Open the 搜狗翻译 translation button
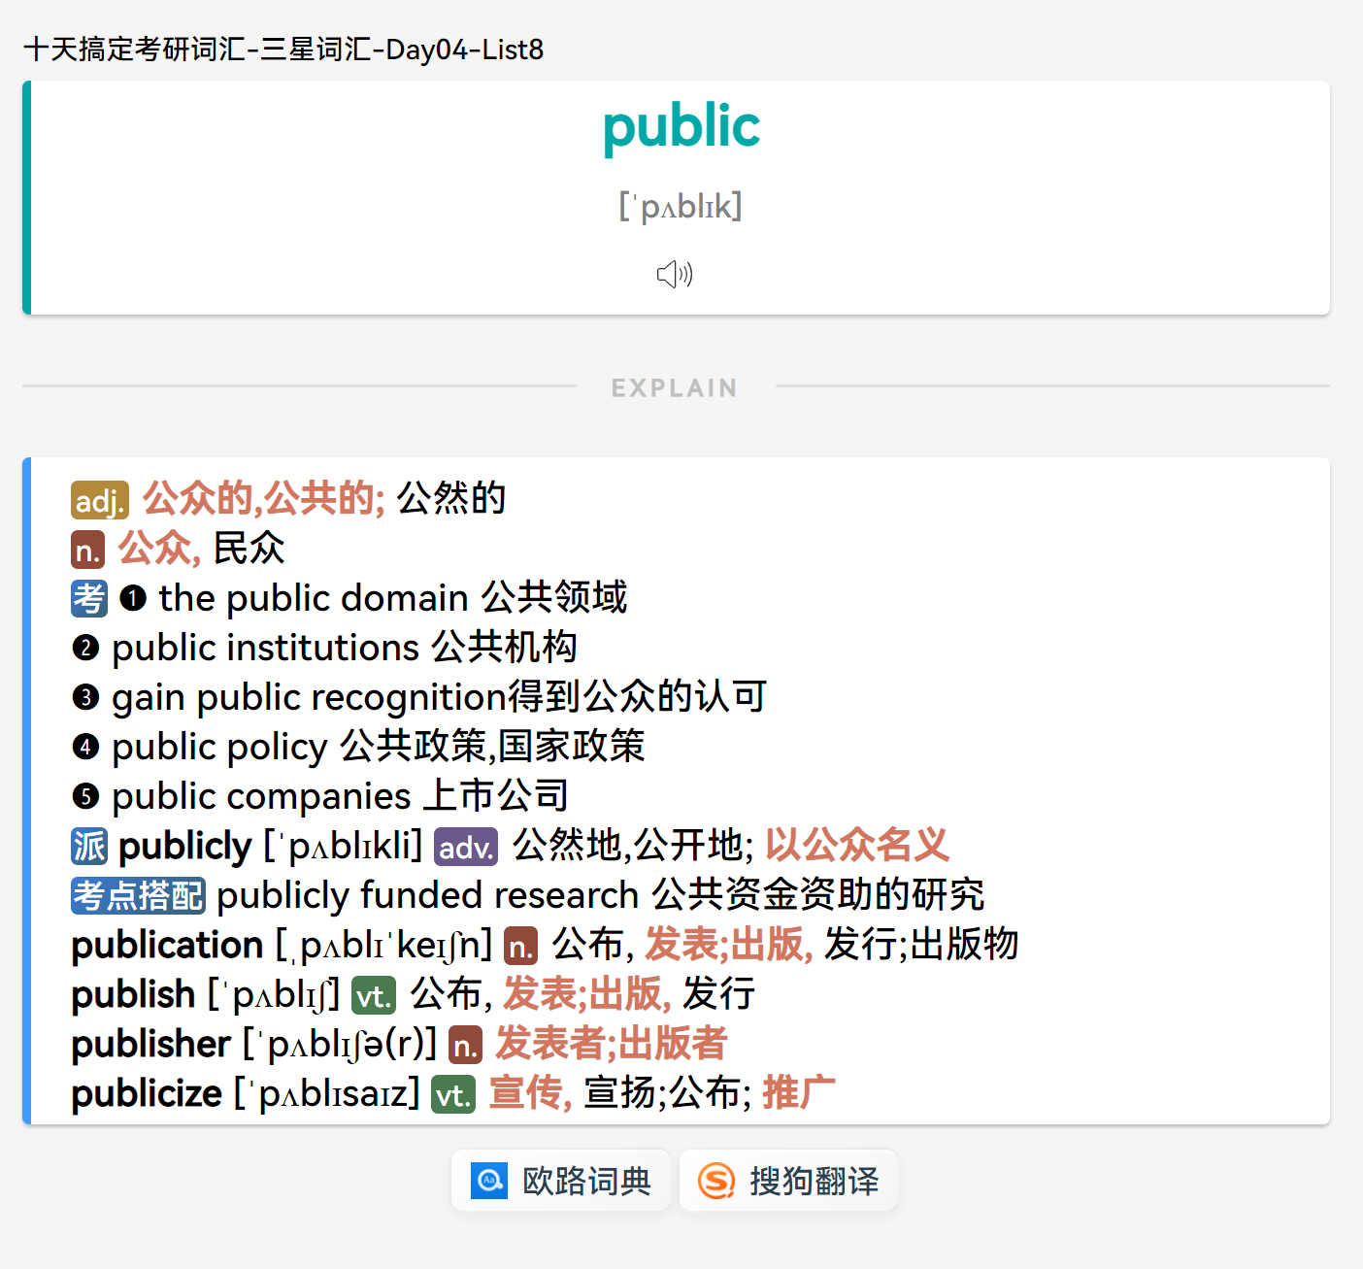 pyautogui.click(x=788, y=1181)
